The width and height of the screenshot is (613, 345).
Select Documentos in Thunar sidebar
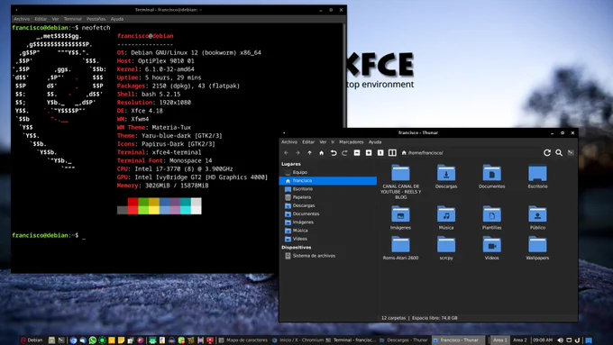coord(327,213)
